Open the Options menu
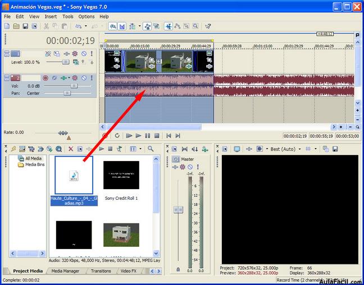The width and height of the screenshot is (364, 285). (x=87, y=16)
